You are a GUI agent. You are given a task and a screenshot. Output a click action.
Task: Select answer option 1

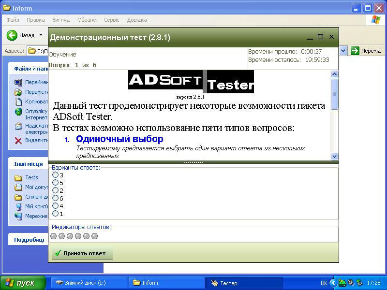[x=55, y=213]
